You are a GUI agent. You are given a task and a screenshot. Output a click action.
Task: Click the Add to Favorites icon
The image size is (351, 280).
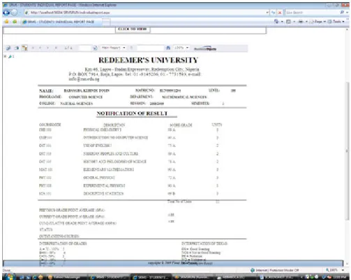(15, 22)
